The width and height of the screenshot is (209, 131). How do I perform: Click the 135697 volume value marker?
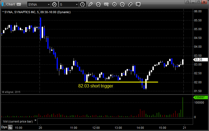pos(200,97)
